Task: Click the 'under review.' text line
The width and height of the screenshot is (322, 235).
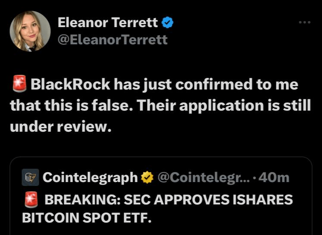Action: [61, 127]
